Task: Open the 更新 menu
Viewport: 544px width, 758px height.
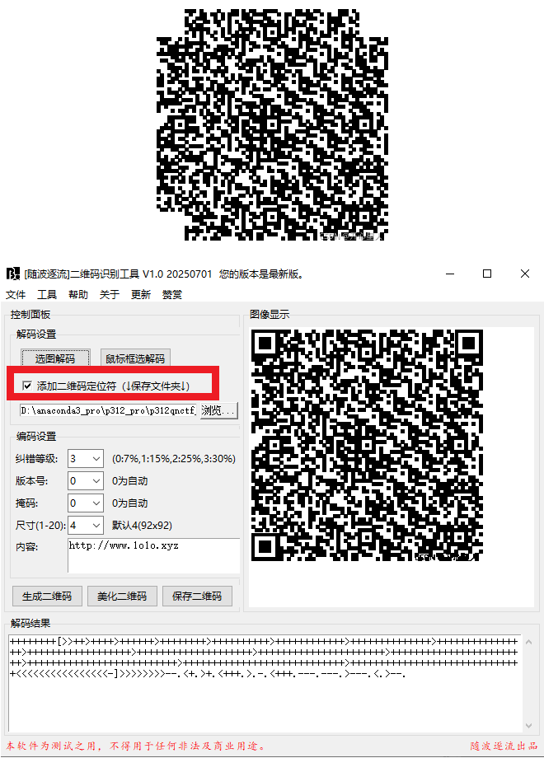Action: 141,294
